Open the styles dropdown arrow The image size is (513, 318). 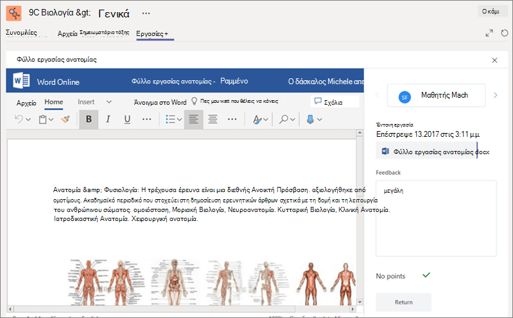coord(266,119)
